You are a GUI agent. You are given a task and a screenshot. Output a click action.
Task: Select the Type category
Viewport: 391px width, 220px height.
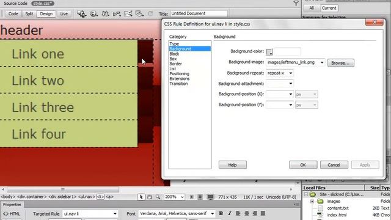pyautogui.click(x=174, y=44)
